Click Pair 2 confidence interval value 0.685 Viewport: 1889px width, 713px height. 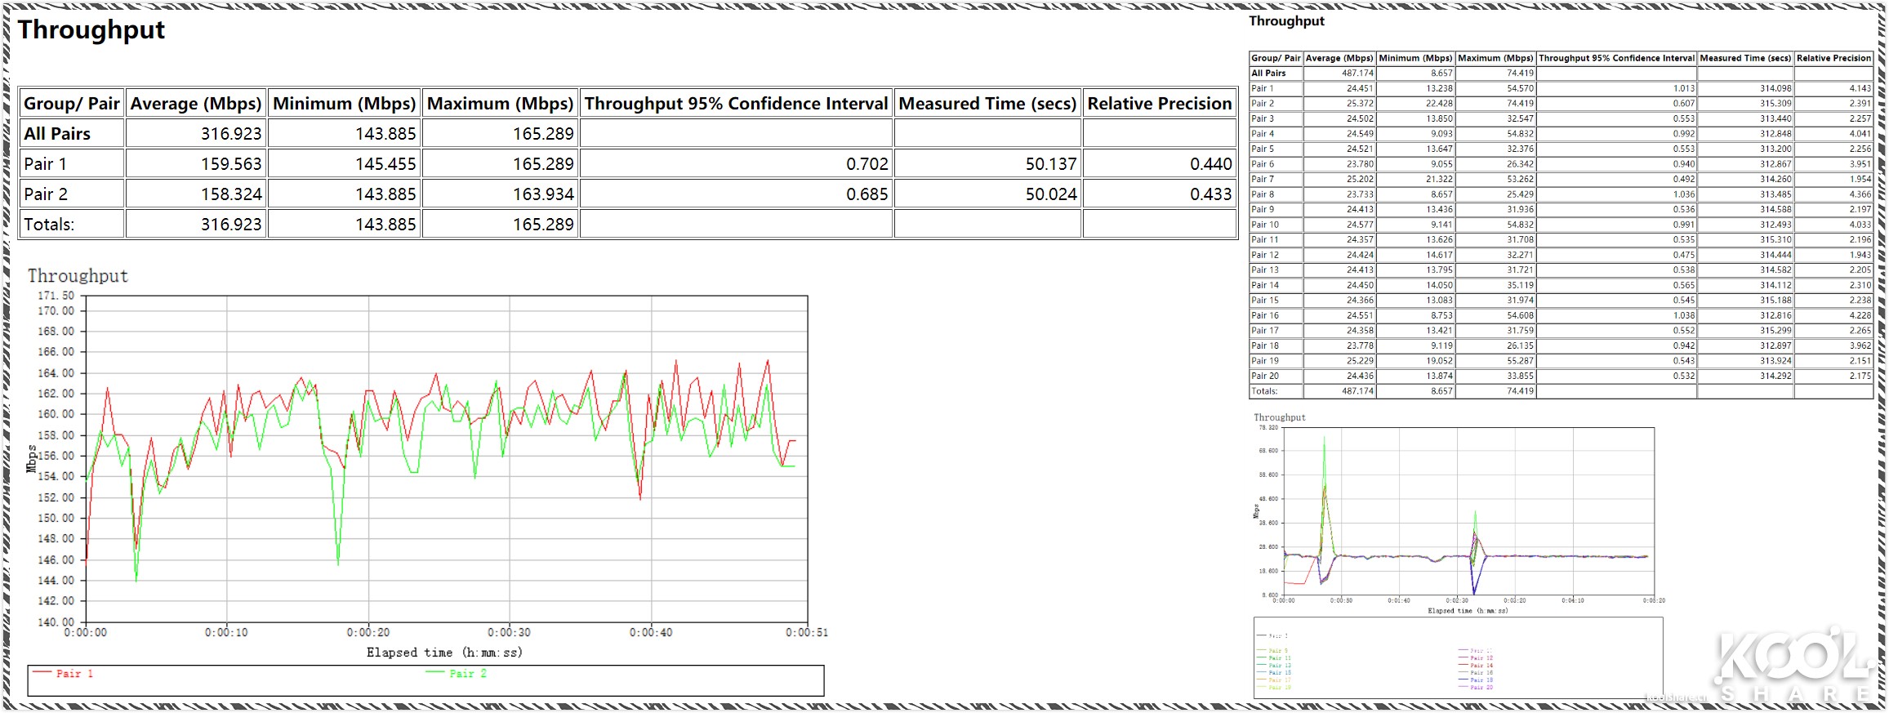tap(867, 194)
